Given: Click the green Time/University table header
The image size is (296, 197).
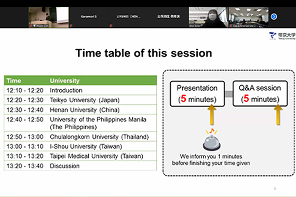Looking at the screenshot, I should pos(80,80).
